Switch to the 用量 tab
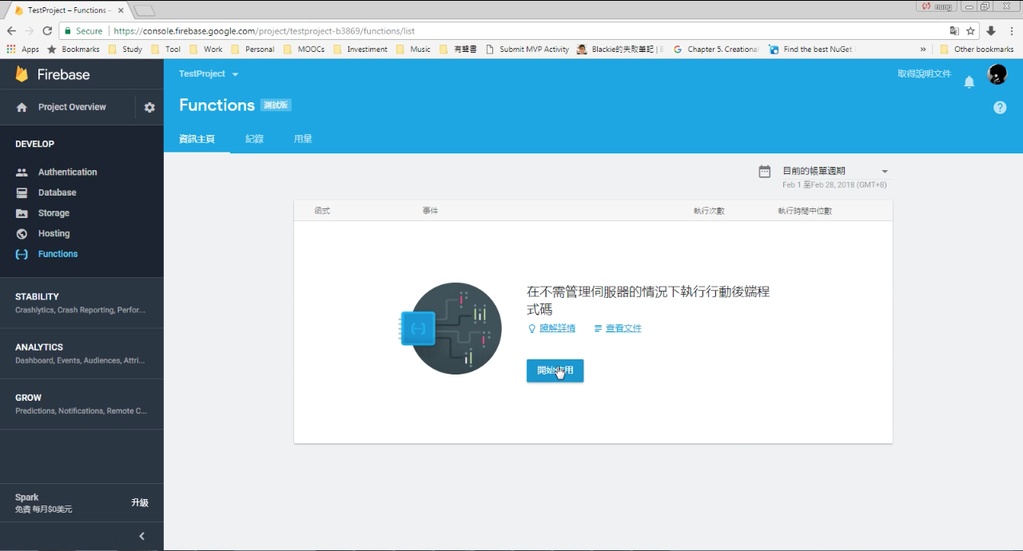1023x551 pixels. pyautogui.click(x=303, y=139)
